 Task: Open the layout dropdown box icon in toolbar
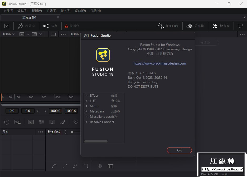(7, 26)
